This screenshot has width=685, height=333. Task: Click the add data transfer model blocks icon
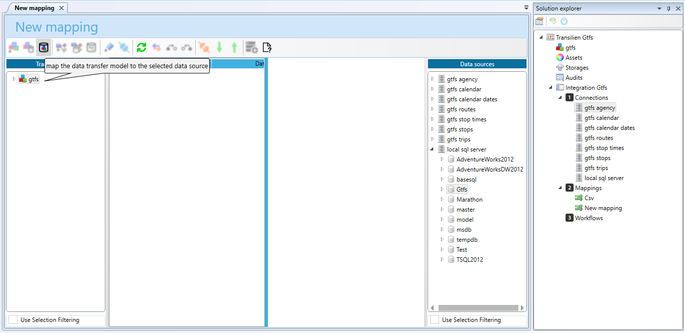pyautogui.click(x=14, y=47)
